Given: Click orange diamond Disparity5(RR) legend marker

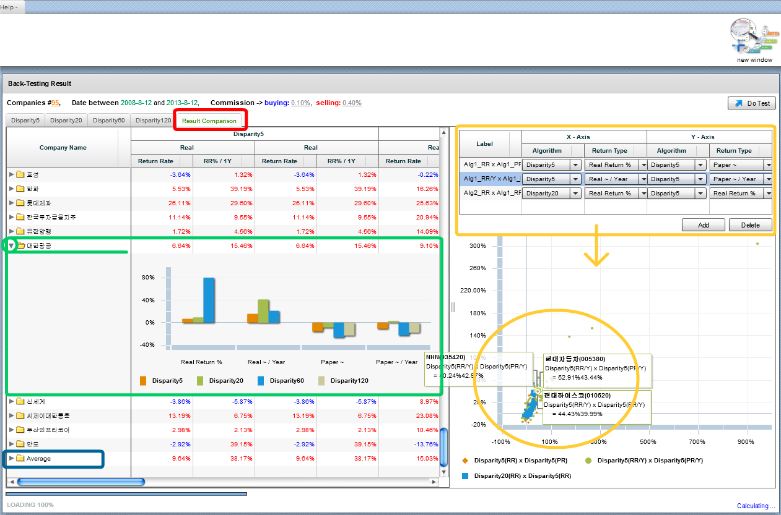Looking at the screenshot, I should [x=466, y=461].
